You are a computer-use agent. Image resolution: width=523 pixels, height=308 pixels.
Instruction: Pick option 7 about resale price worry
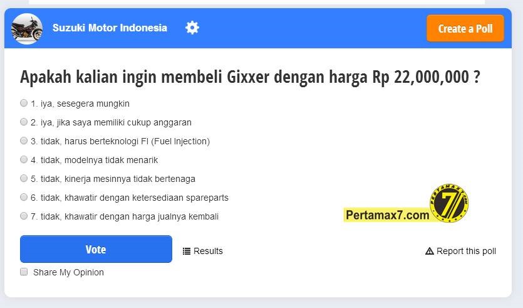tap(24, 216)
